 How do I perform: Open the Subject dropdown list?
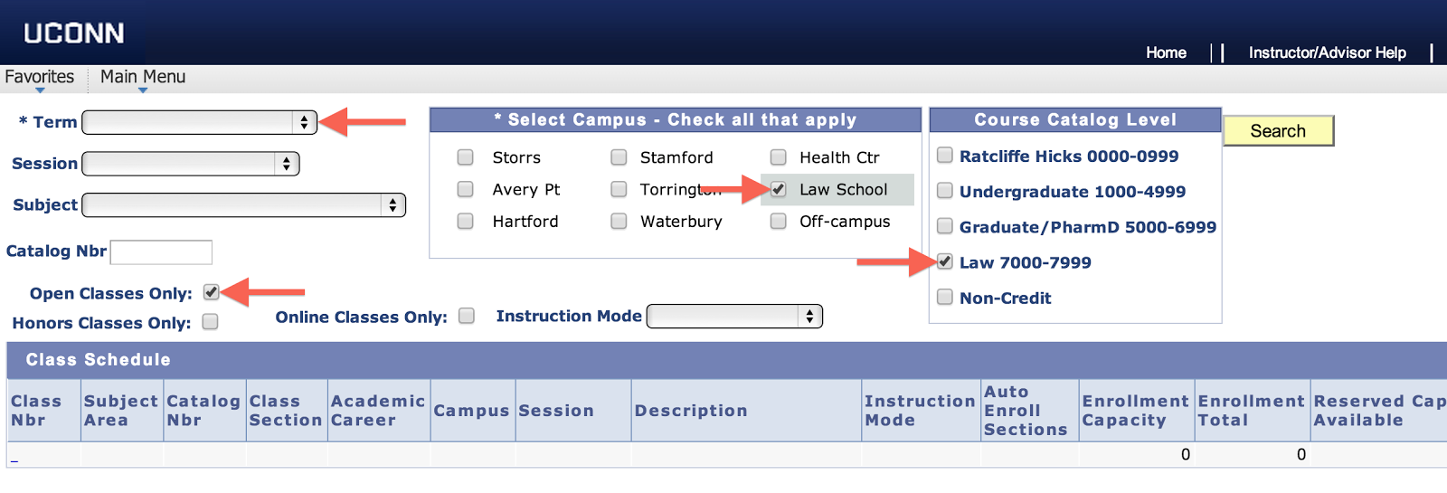click(243, 205)
